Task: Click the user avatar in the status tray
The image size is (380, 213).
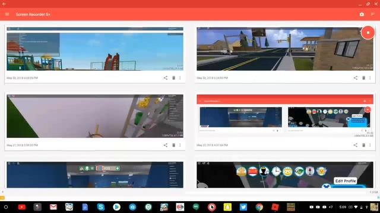Action: click(x=374, y=207)
